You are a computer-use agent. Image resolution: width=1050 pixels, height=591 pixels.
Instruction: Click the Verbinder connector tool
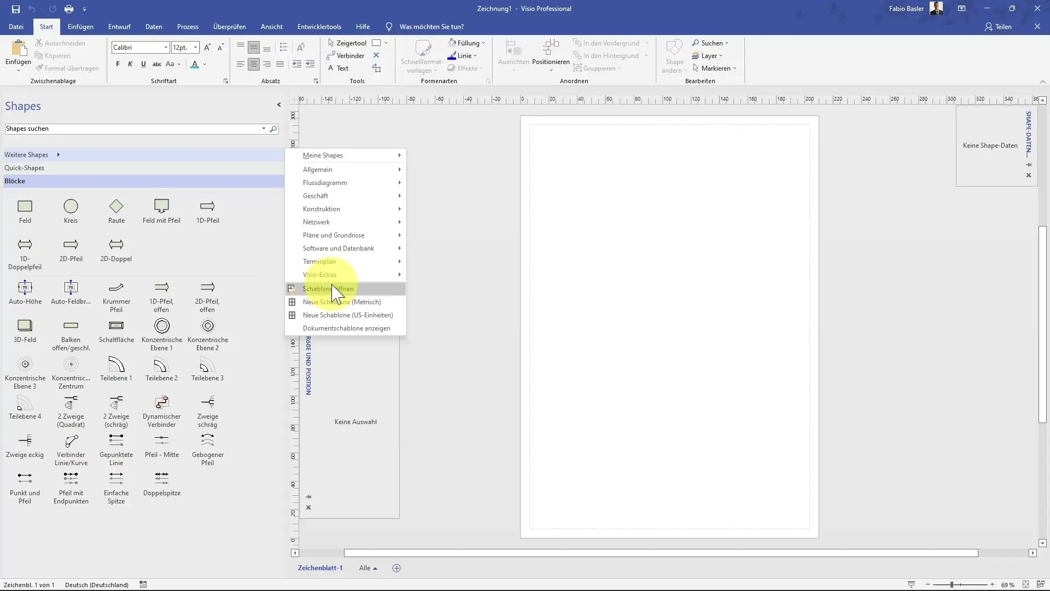point(346,56)
